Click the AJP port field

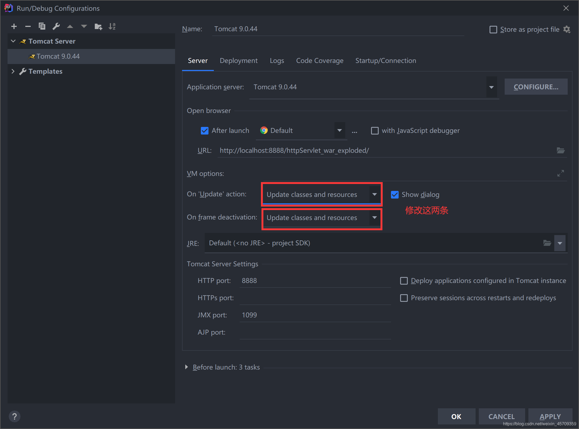pyautogui.click(x=315, y=332)
